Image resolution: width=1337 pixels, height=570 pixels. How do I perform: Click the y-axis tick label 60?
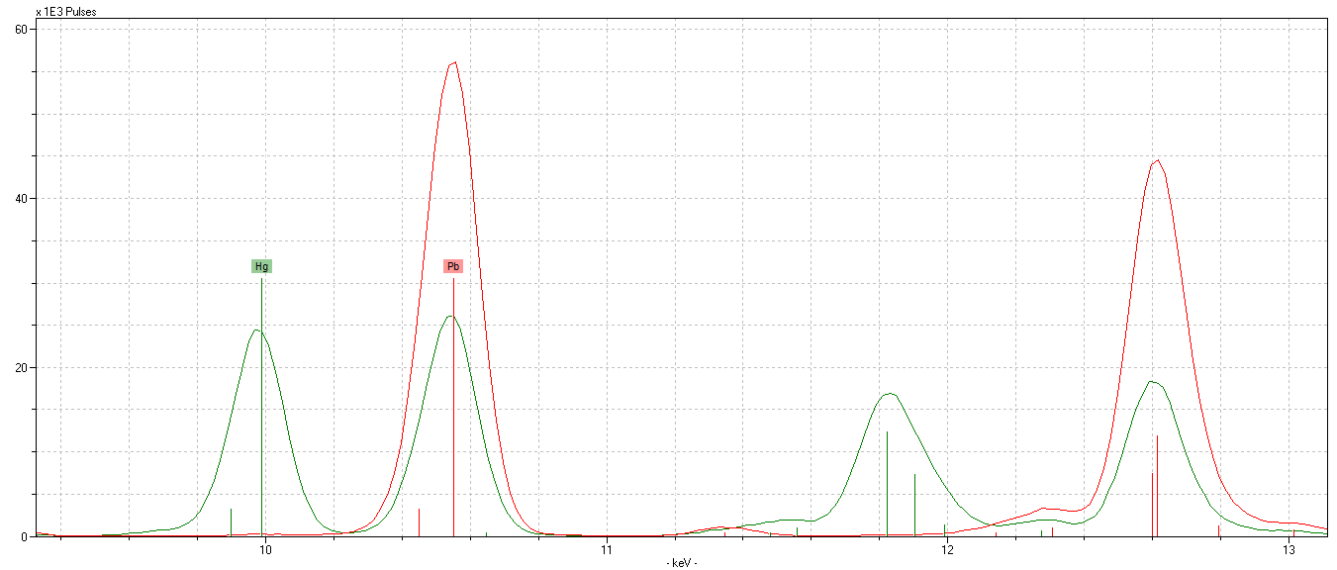pyautogui.click(x=20, y=30)
